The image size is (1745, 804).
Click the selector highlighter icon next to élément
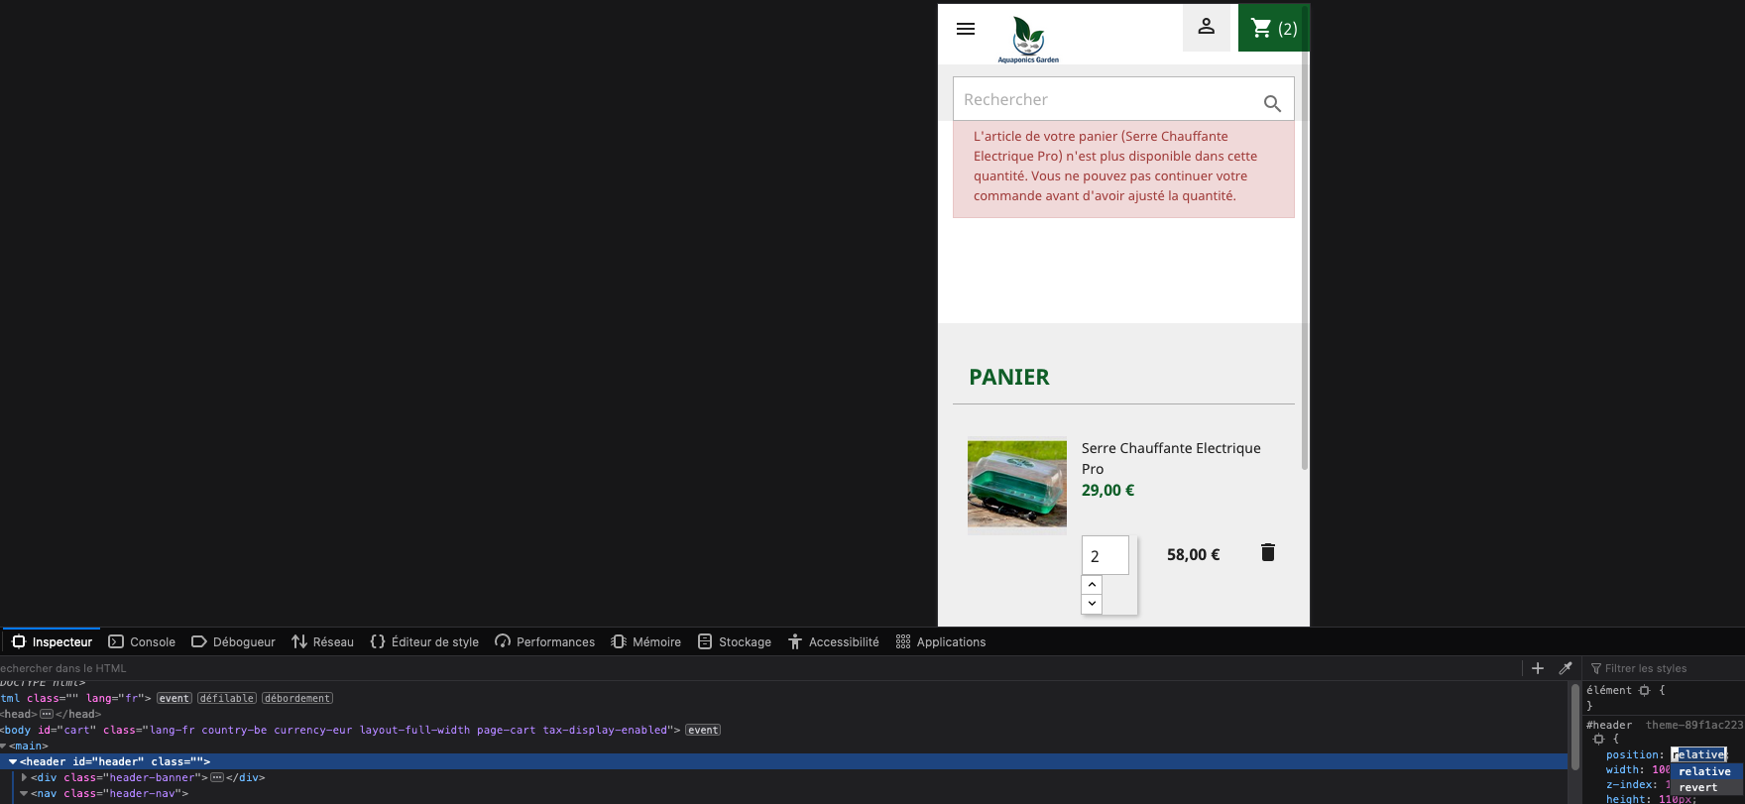click(x=1644, y=690)
